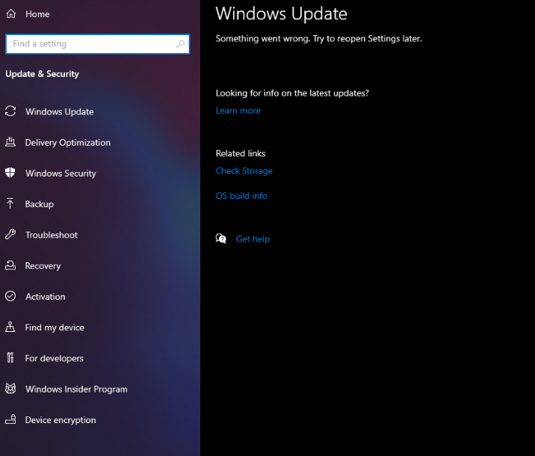This screenshot has width=535, height=456.
Task: Click the Activation checkmark circle icon
Action: point(10,296)
